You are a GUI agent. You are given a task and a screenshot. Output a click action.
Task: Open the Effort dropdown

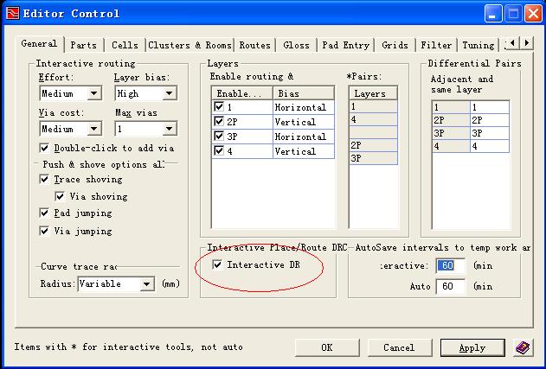(x=94, y=93)
